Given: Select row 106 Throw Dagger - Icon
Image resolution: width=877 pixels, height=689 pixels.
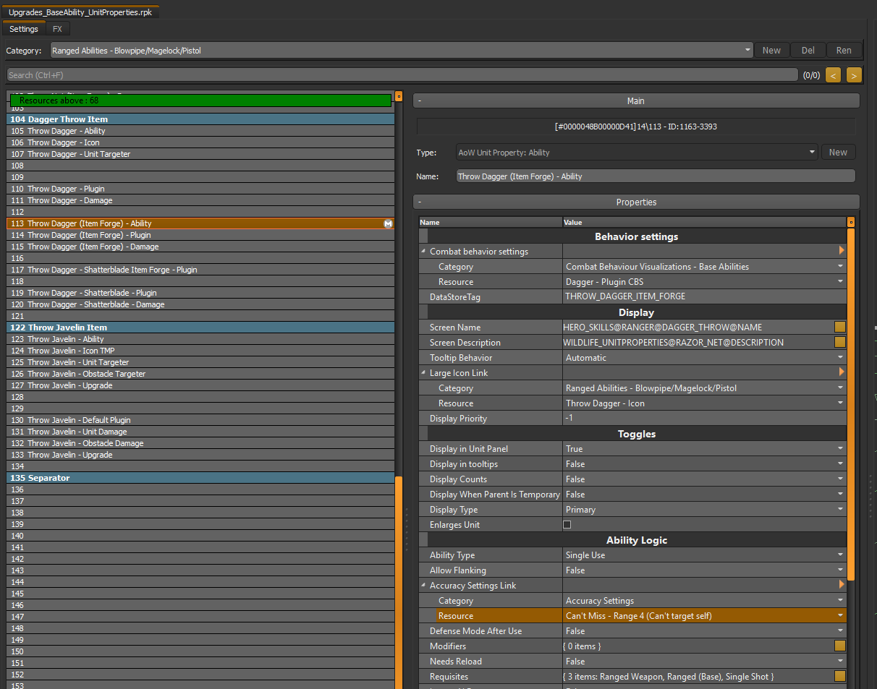Looking at the screenshot, I should (x=200, y=142).
